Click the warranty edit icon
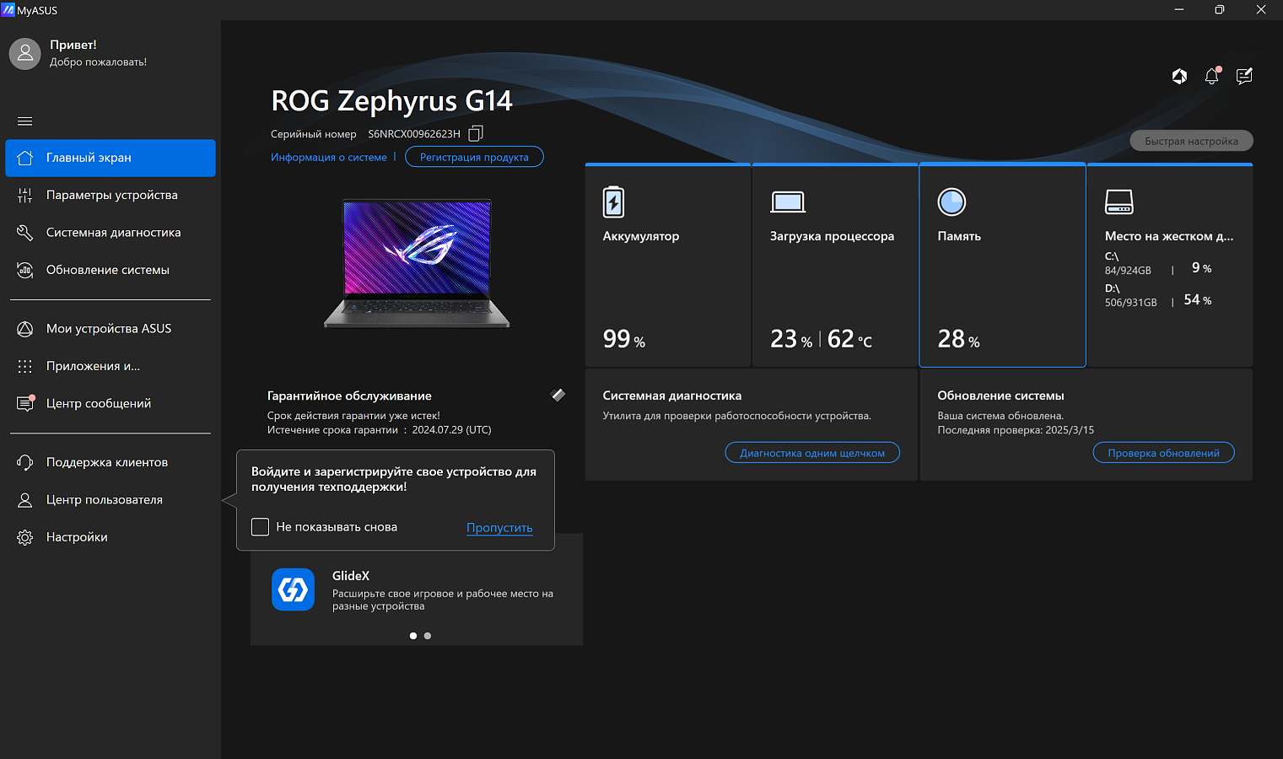The width and height of the screenshot is (1283, 759). (x=558, y=395)
